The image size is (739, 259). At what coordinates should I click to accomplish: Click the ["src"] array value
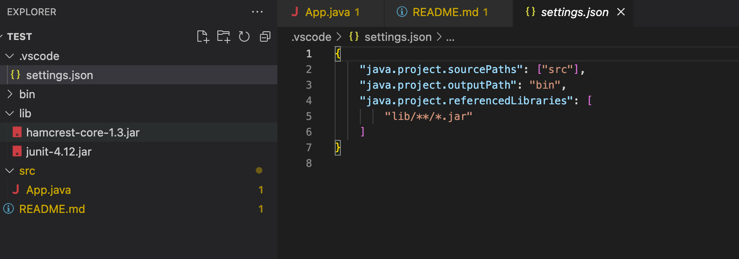[558, 69]
